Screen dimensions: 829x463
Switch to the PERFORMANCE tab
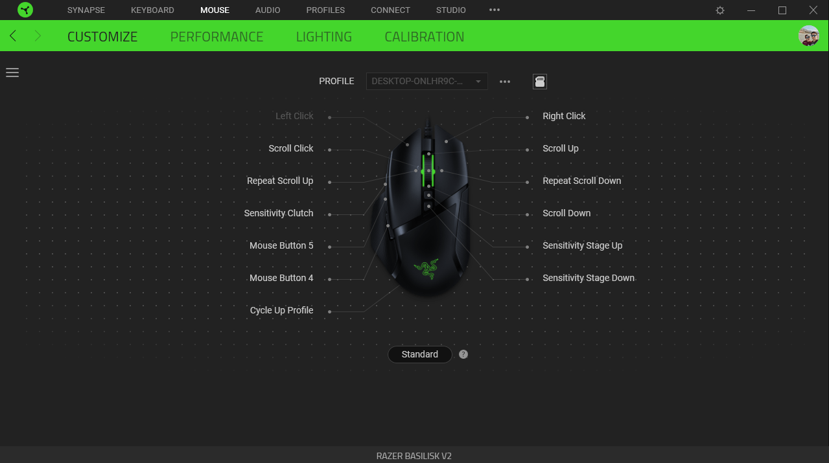pos(216,37)
